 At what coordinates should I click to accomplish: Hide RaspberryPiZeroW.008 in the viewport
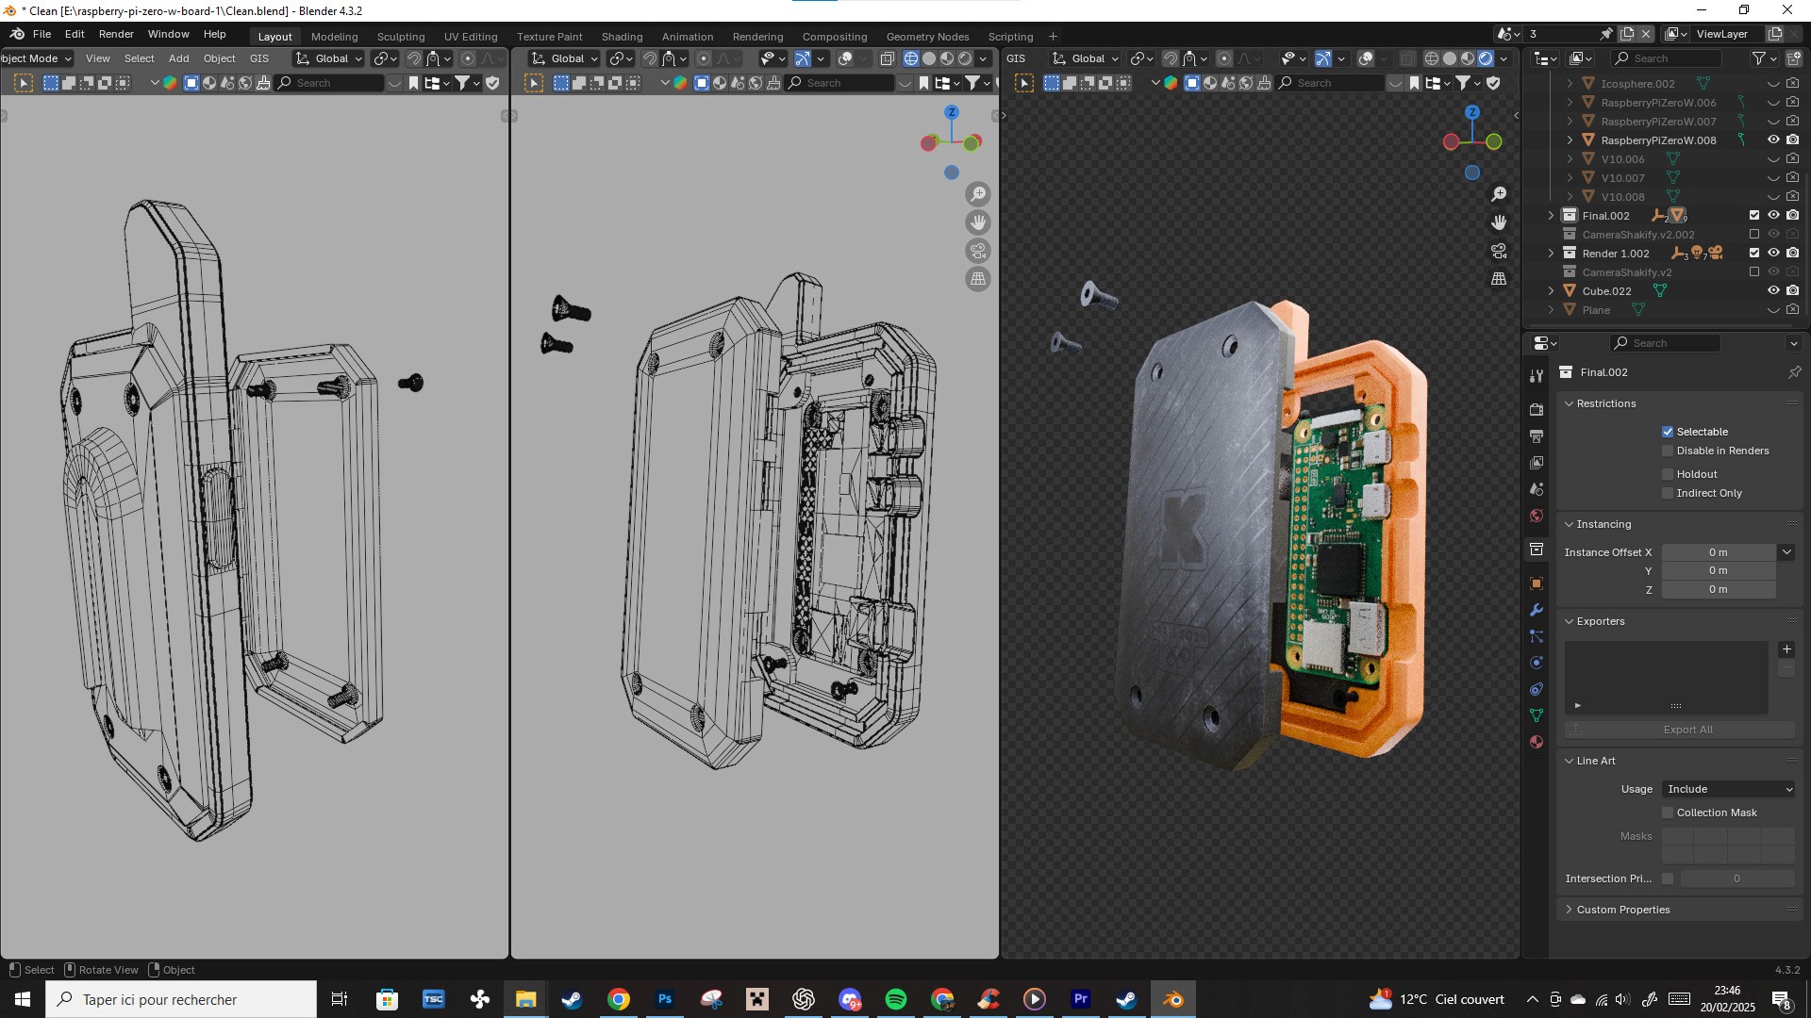pyautogui.click(x=1773, y=140)
